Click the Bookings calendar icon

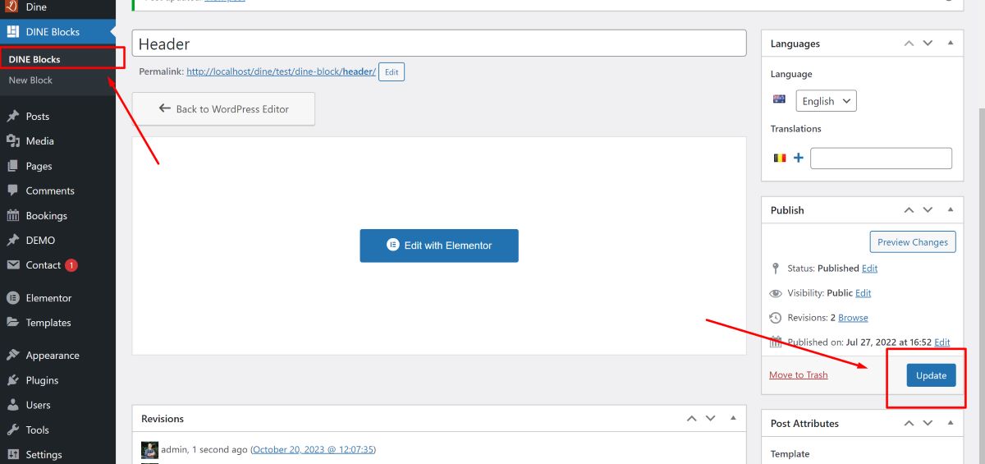12,216
